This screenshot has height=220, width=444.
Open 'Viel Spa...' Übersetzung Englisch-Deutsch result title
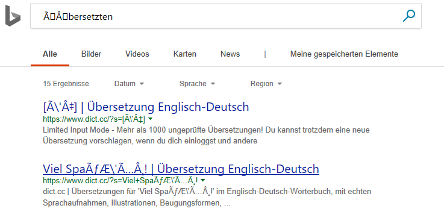click(x=181, y=169)
